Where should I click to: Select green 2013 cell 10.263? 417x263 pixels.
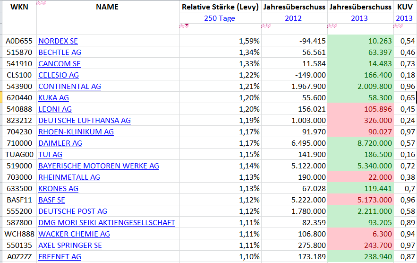point(361,41)
